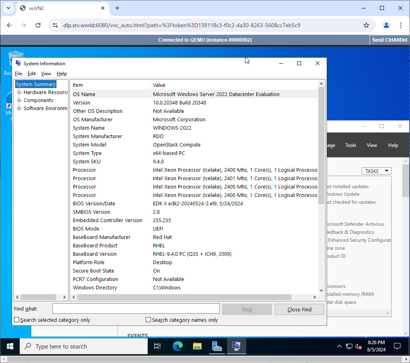This screenshot has height=363, width=410.
Task: Select the BIOS Mode row
Action: coord(195,229)
